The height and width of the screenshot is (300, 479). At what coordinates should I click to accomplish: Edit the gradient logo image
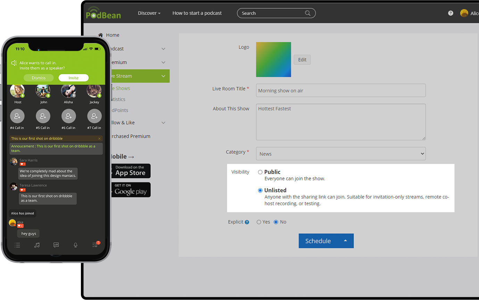click(302, 59)
